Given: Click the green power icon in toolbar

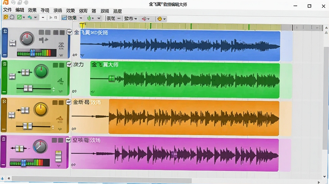Looking at the screenshot, I should click(89, 18).
